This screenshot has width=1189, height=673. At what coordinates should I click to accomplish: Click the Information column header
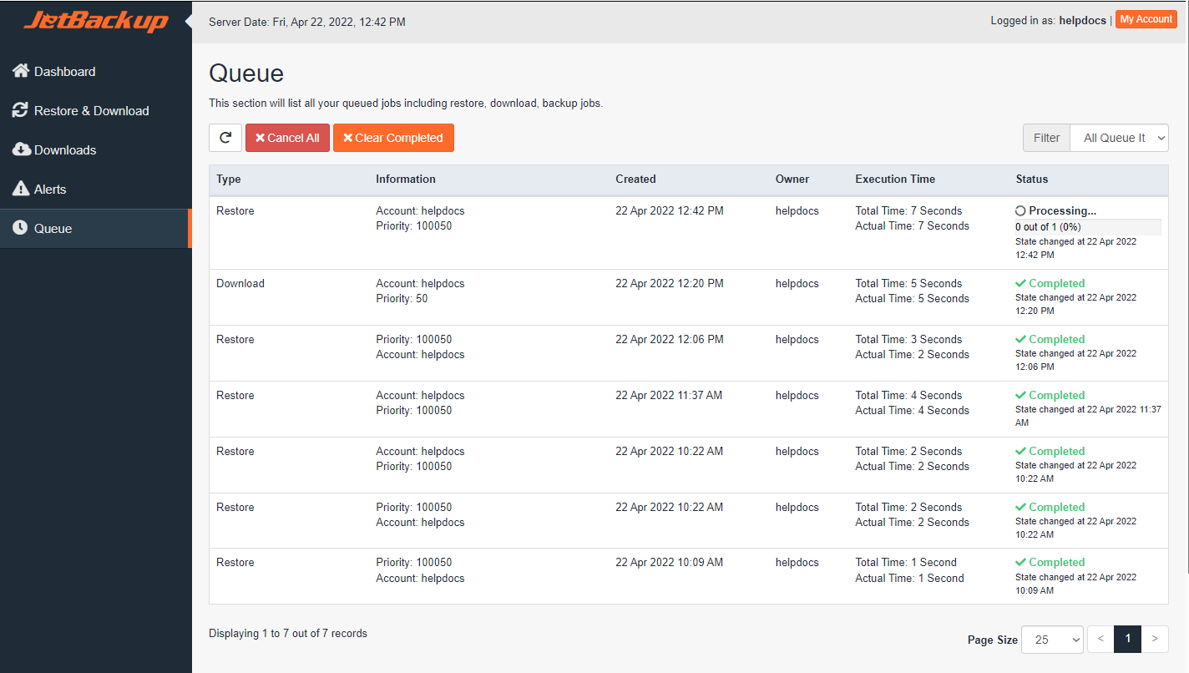406,179
